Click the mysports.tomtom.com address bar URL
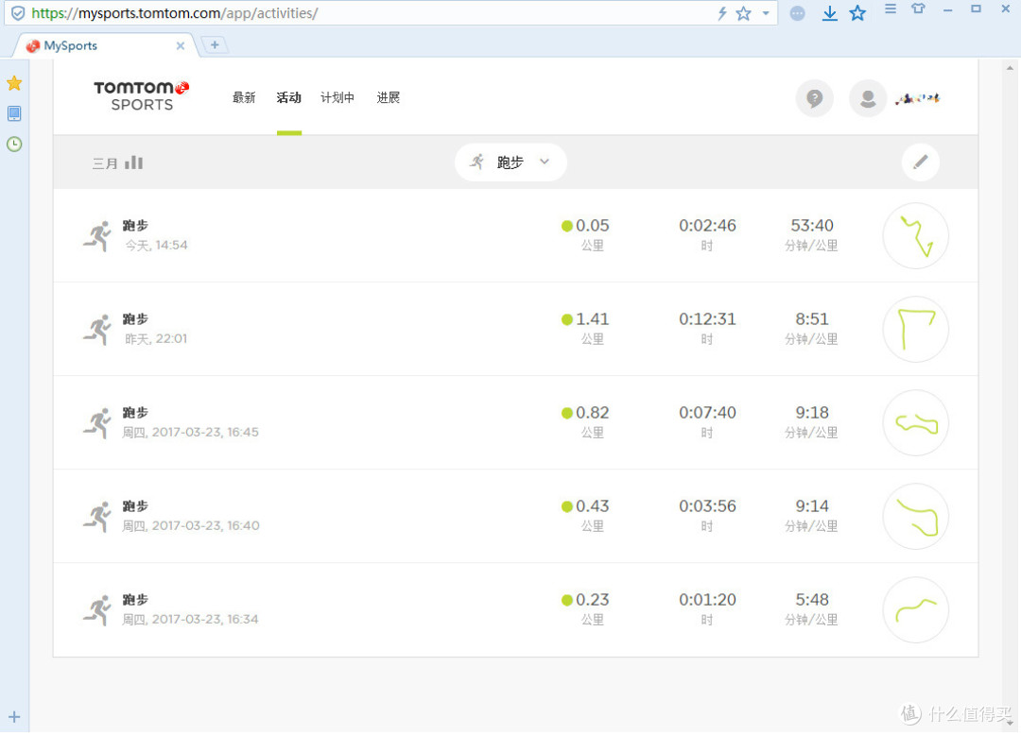The image size is (1021, 735). coord(175,13)
